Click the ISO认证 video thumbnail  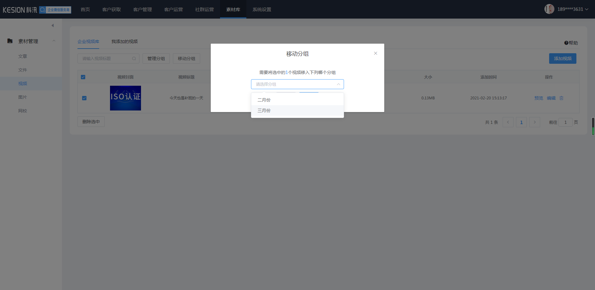point(126,98)
